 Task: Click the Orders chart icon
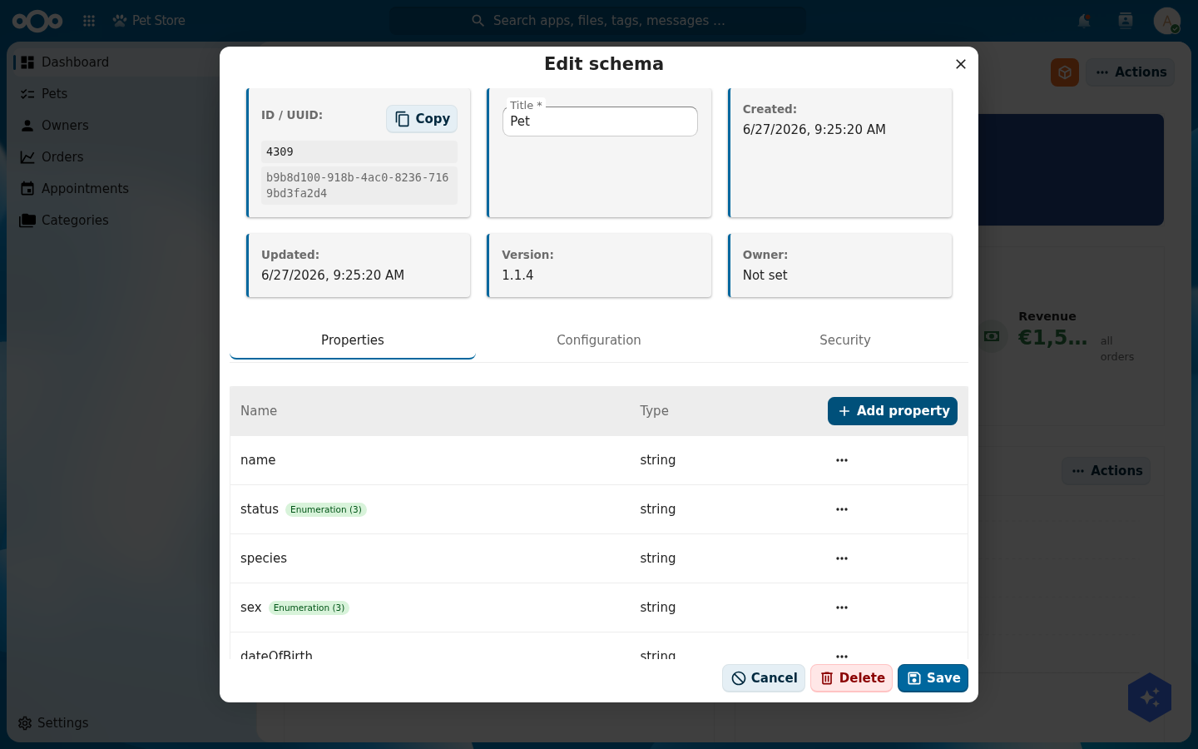tap(27, 157)
